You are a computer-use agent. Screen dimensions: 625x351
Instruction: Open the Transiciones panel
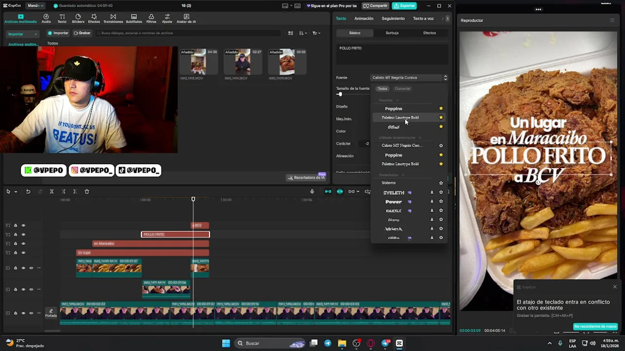(x=113, y=19)
